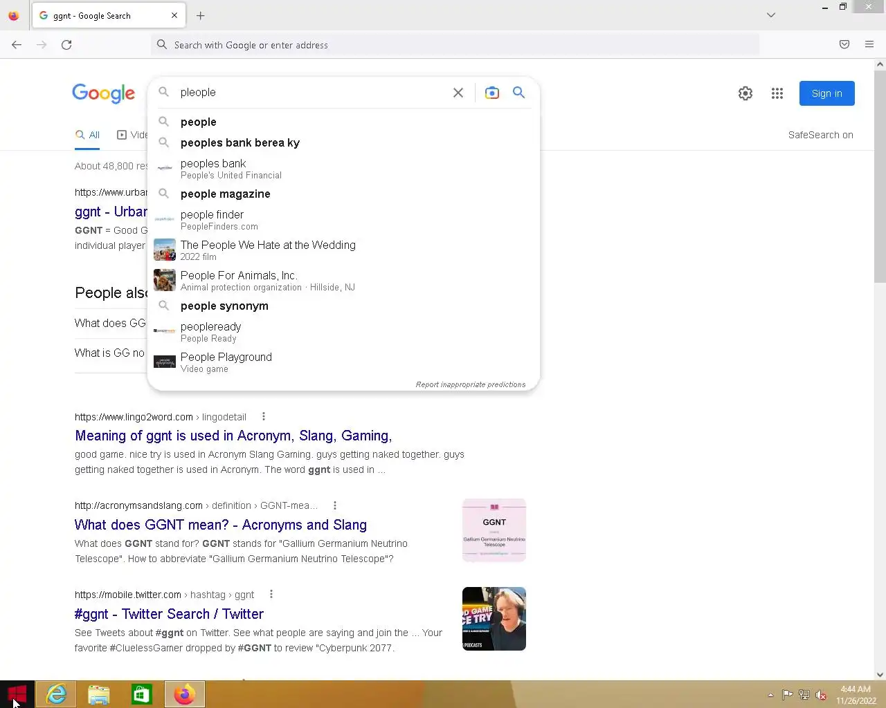Open 'What does GGNT mean?' result
Image resolution: width=886 pixels, height=708 pixels.
point(221,525)
